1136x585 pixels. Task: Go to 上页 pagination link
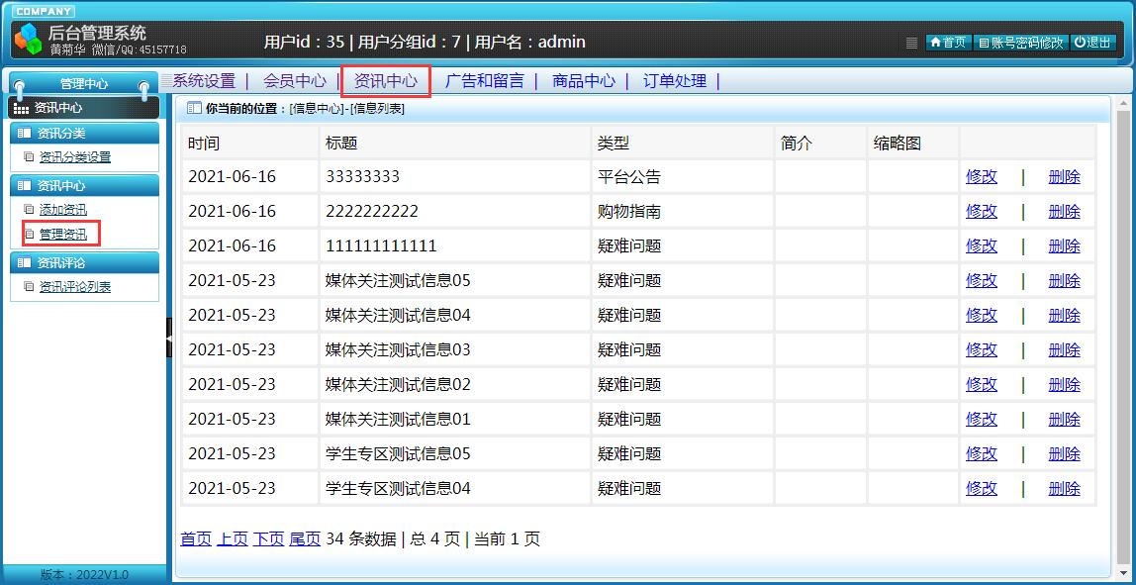click(x=233, y=538)
